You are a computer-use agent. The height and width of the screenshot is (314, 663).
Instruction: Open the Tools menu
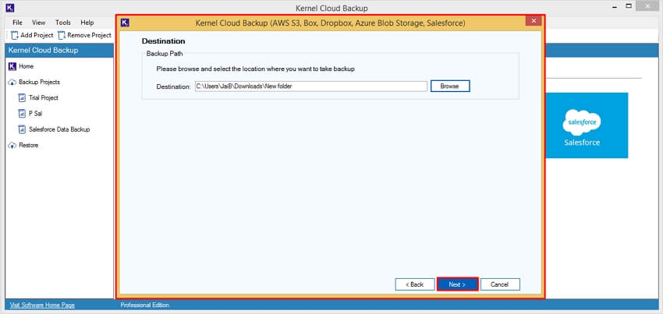tap(63, 23)
